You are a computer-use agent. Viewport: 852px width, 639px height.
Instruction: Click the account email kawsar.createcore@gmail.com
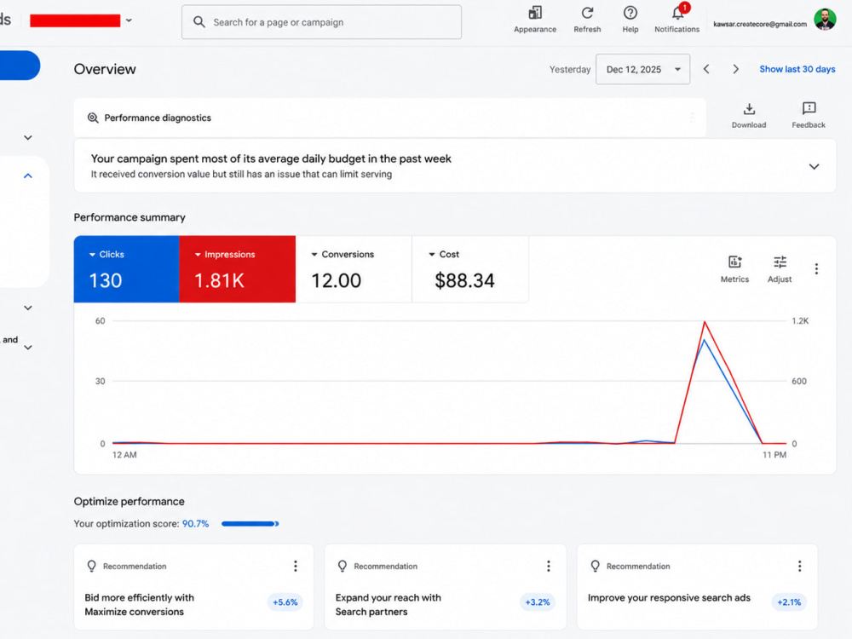760,24
